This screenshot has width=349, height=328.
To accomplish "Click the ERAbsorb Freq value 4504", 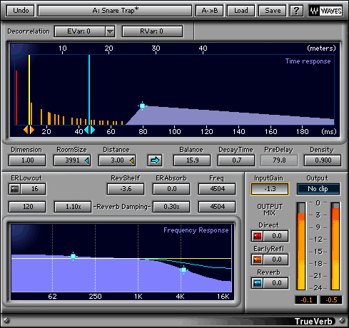I will (217, 189).
